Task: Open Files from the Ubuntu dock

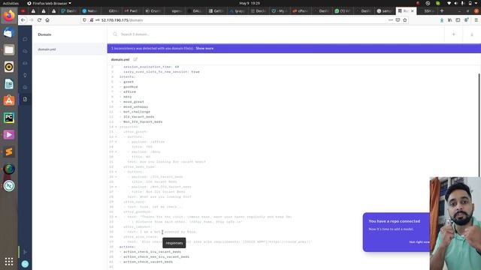Action: coord(9,49)
